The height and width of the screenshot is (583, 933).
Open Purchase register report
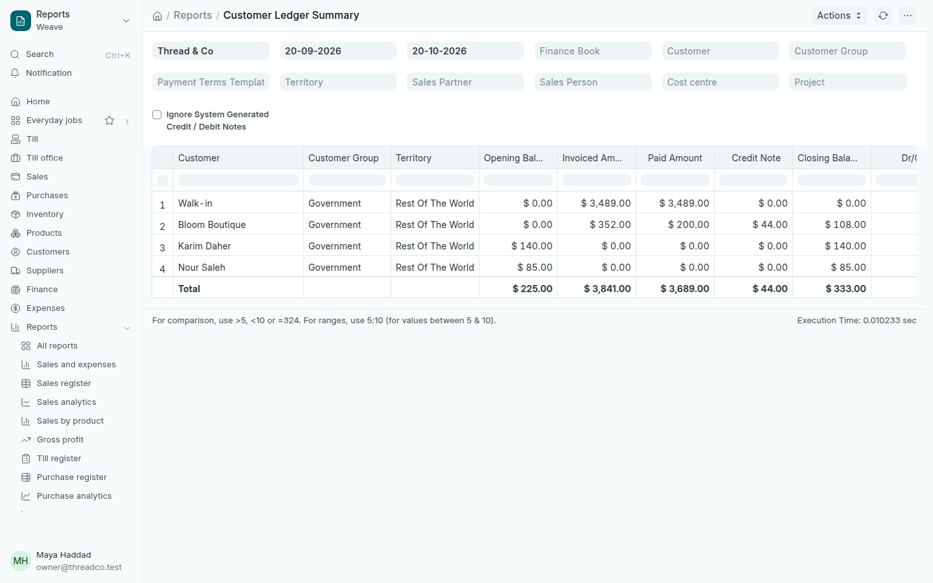click(x=71, y=477)
